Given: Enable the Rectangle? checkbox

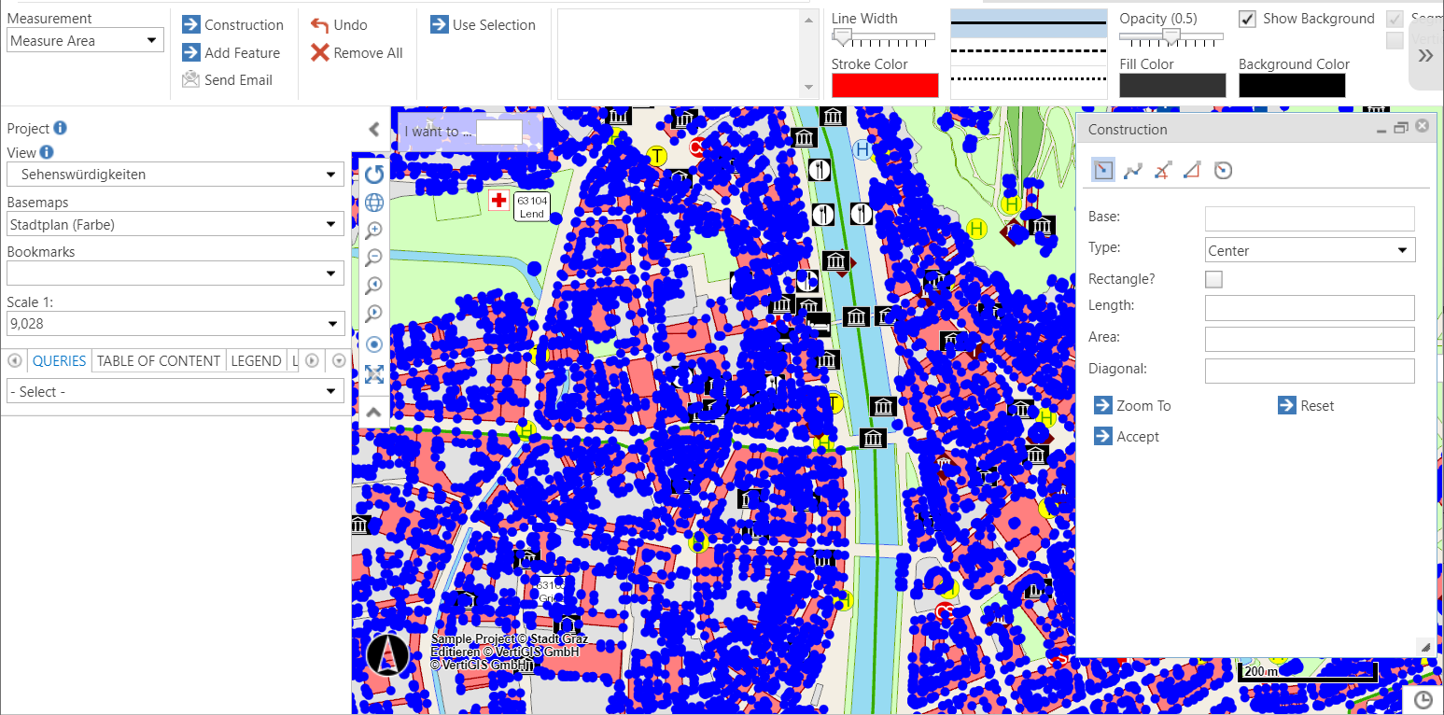Looking at the screenshot, I should pos(1213,279).
